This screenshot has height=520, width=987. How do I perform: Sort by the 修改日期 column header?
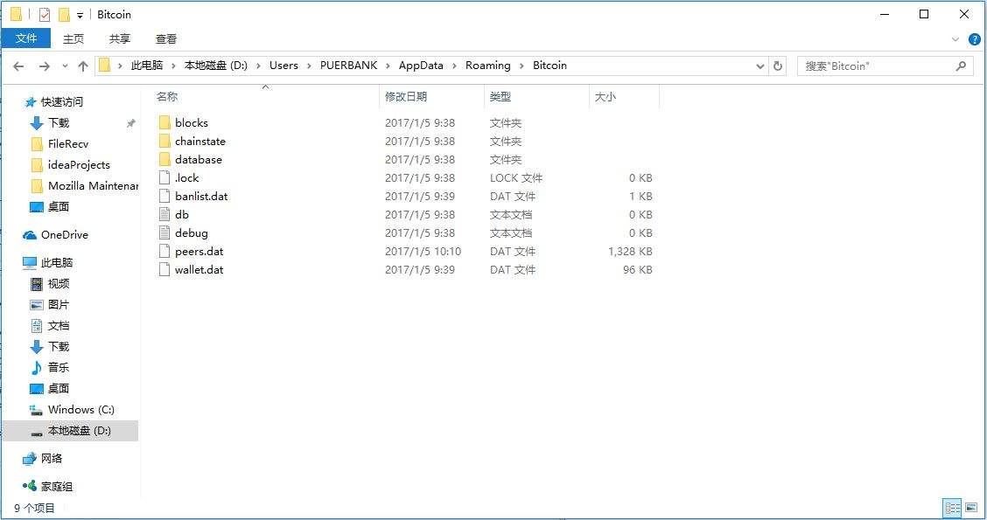[x=406, y=97]
